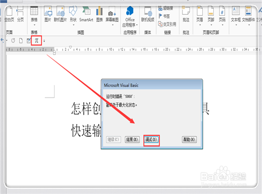This screenshot has width=262, height=194.
Task: Insert a bookmark (书签)
Action: click(164, 16)
